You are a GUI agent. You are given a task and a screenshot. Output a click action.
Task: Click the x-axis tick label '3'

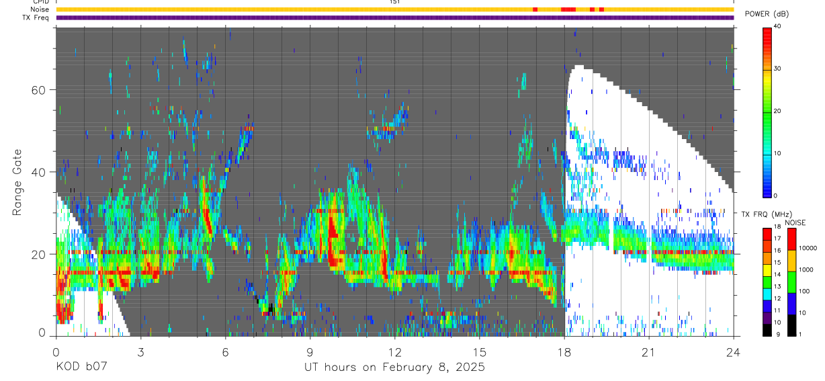140,352
